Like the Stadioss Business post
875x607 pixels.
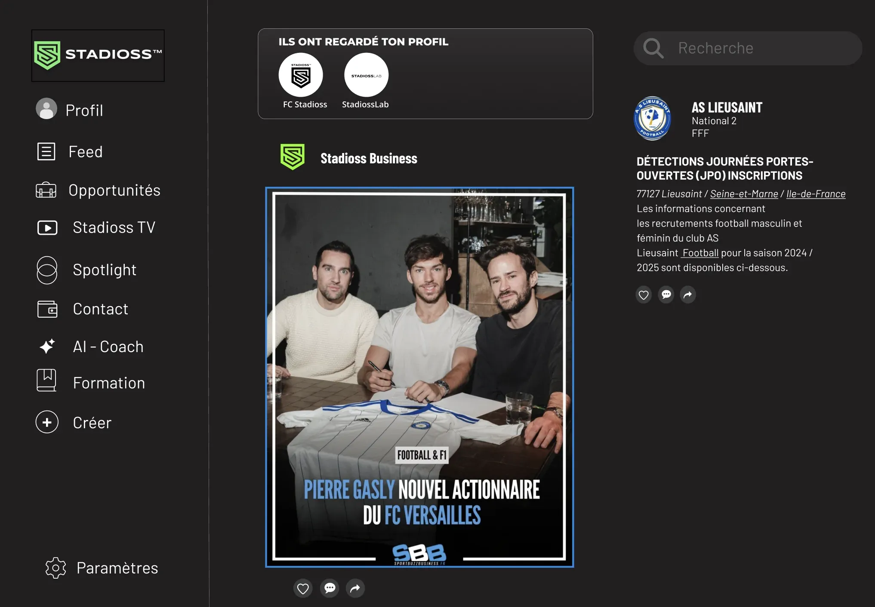pos(303,589)
